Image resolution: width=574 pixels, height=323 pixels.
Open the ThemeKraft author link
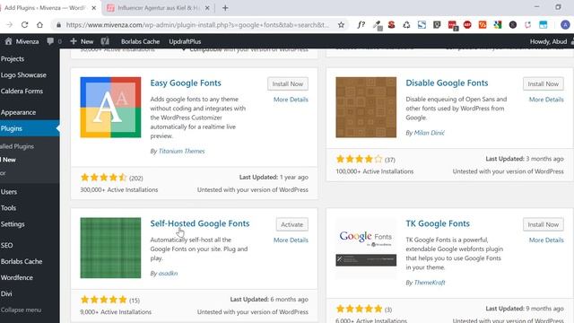click(x=430, y=283)
